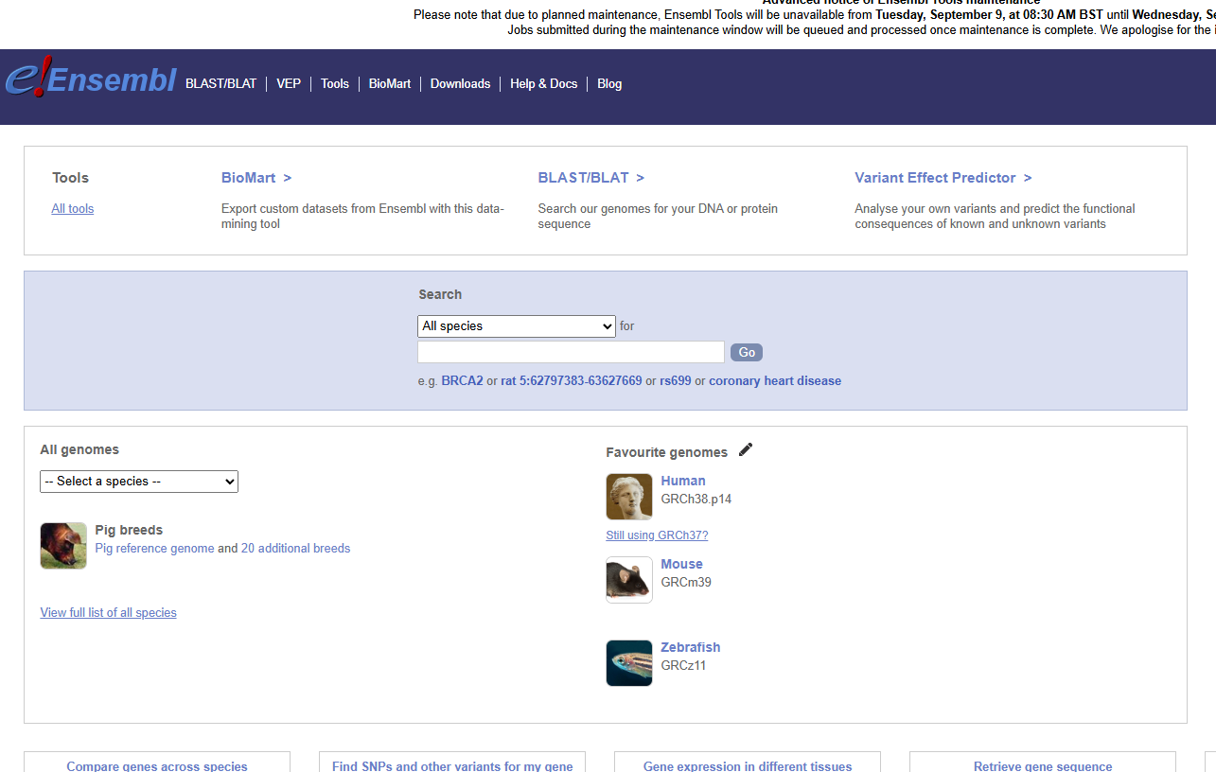Screen dimensions: 1216x772
Task: Open the BioMart > heading link
Action: 256,178
